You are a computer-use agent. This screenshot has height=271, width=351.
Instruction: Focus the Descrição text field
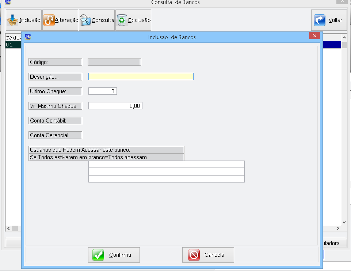[x=141, y=76]
